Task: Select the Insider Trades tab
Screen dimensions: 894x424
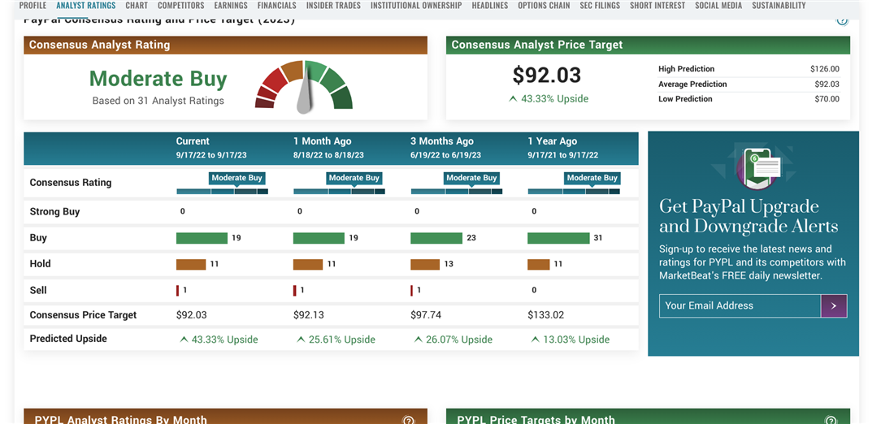Action: click(x=333, y=6)
